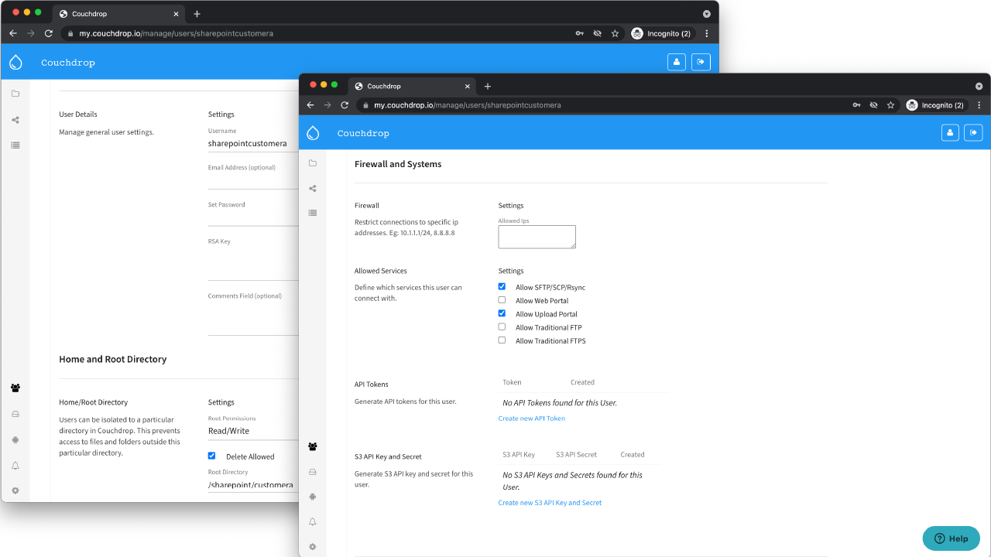Click Create new S3 API Key and Secret

[550, 503]
